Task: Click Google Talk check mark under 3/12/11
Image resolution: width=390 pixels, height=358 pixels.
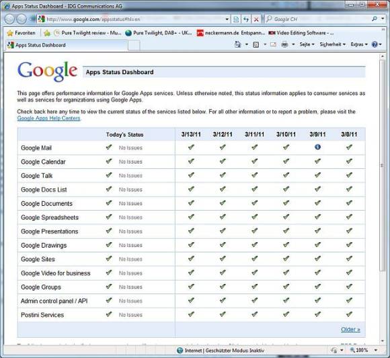Action: [223, 175]
